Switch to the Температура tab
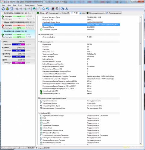 point(52,13)
